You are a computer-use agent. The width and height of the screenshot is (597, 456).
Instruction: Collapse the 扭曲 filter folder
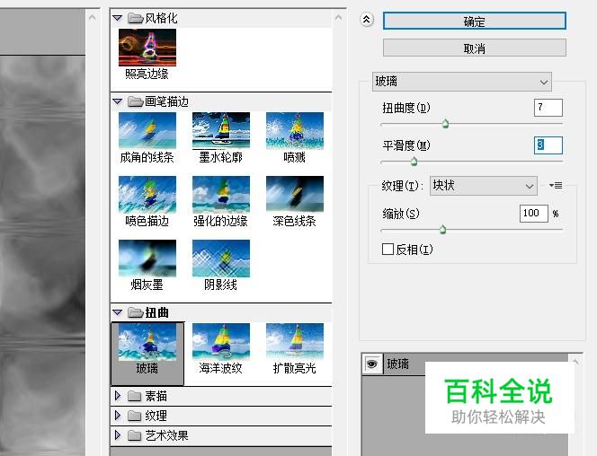(x=117, y=312)
